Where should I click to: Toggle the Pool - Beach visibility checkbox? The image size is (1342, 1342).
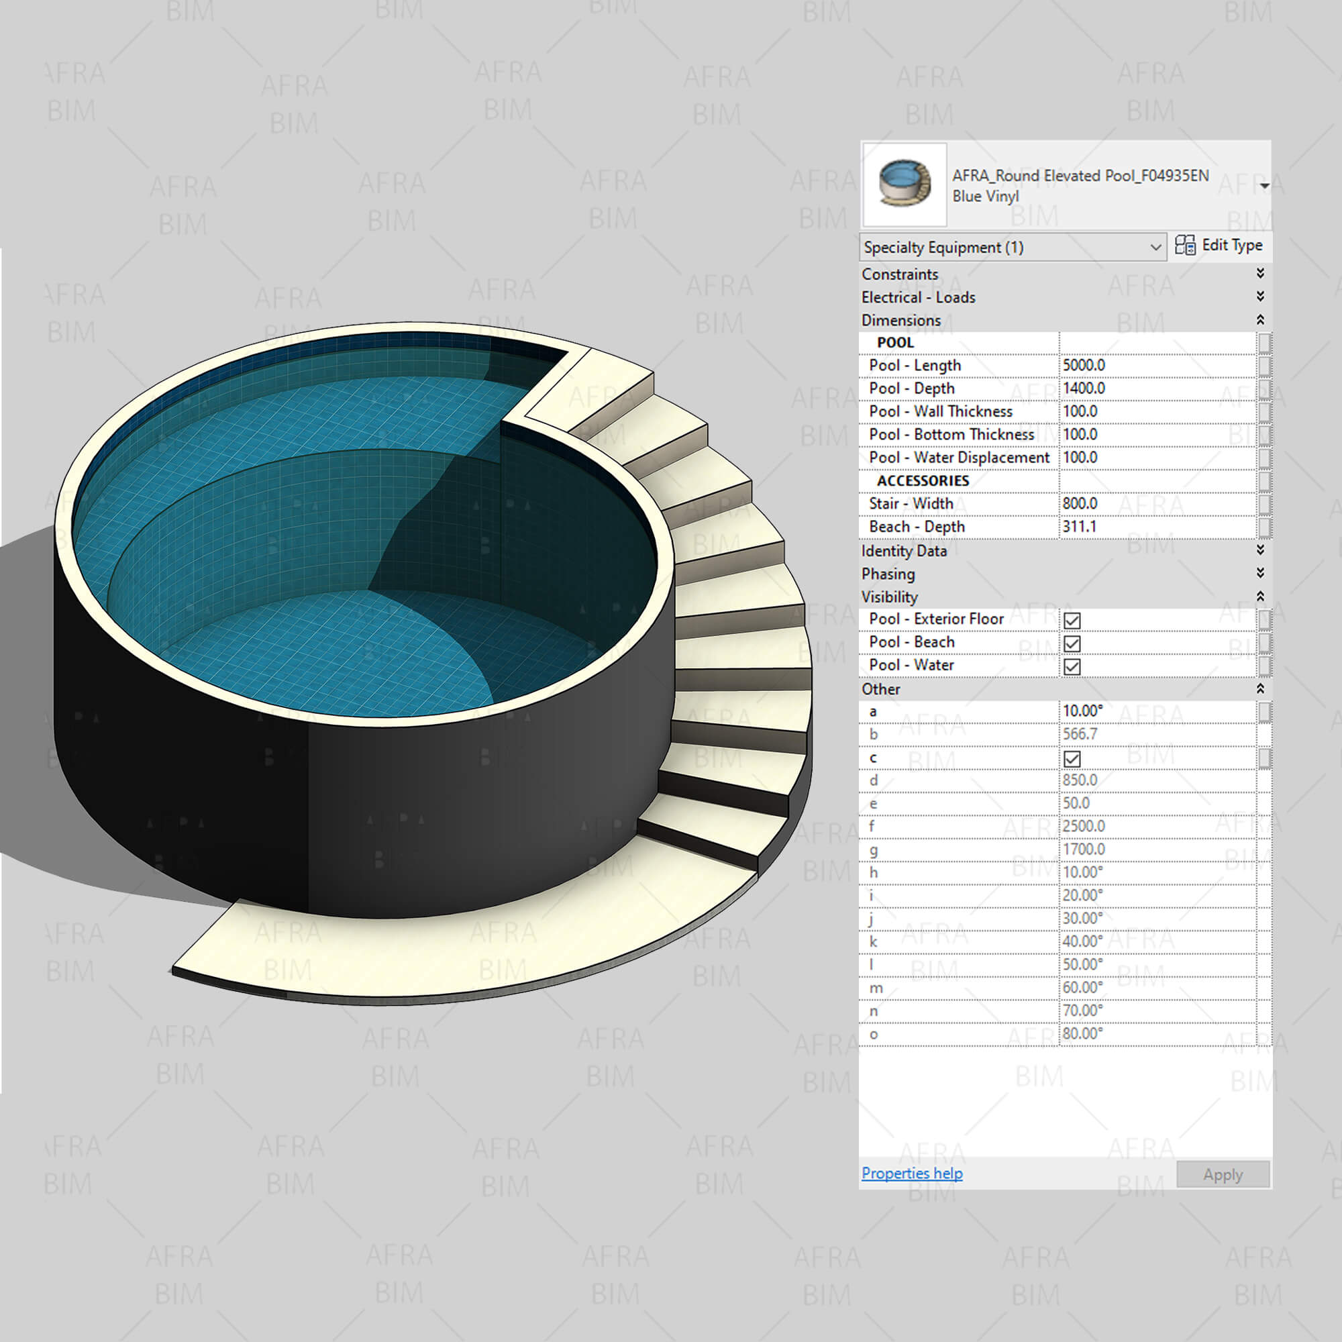tap(1072, 643)
